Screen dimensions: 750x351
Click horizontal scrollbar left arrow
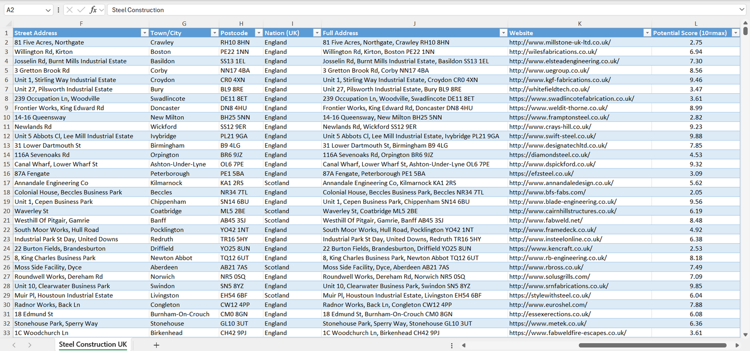click(x=463, y=345)
